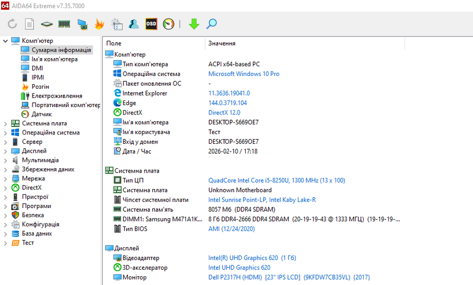
Task: Open the IPMI tree item
Action: 38,78
